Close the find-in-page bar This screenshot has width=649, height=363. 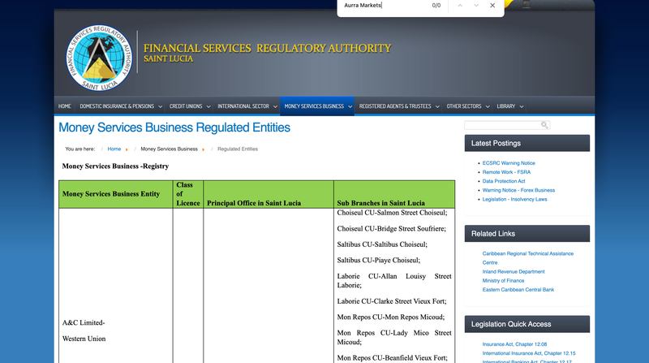492,6
